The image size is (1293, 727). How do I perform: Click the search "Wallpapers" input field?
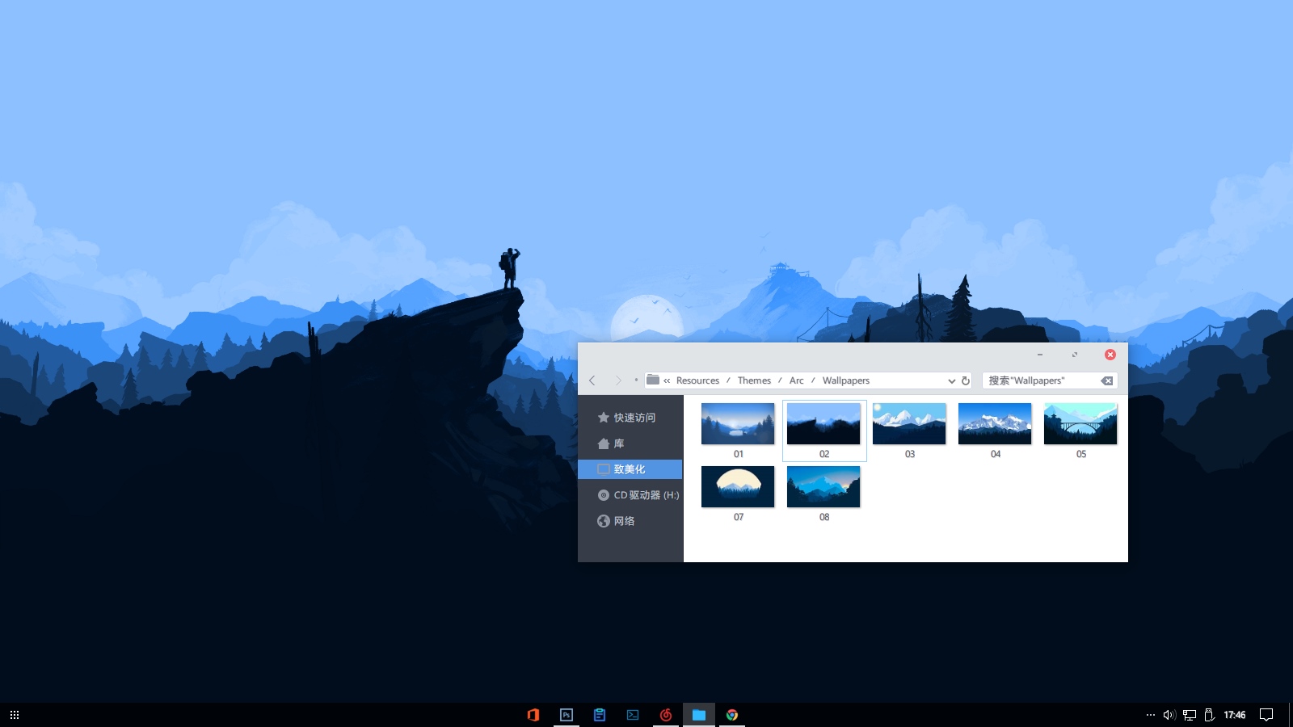[1041, 380]
